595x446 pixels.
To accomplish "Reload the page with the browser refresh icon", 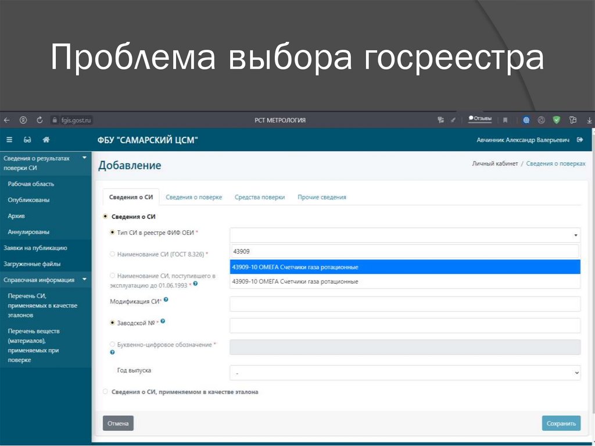I will pos(40,120).
